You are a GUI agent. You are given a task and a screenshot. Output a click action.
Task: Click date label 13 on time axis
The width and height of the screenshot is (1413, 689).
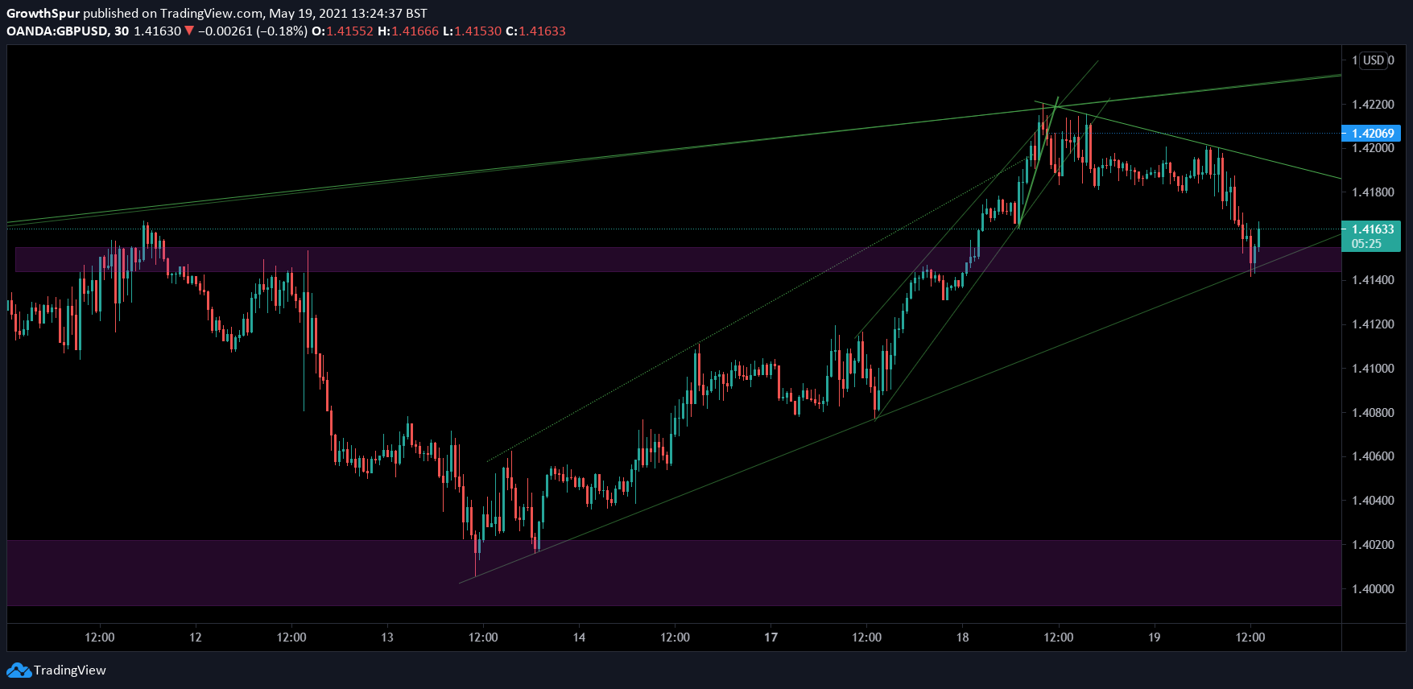point(387,637)
